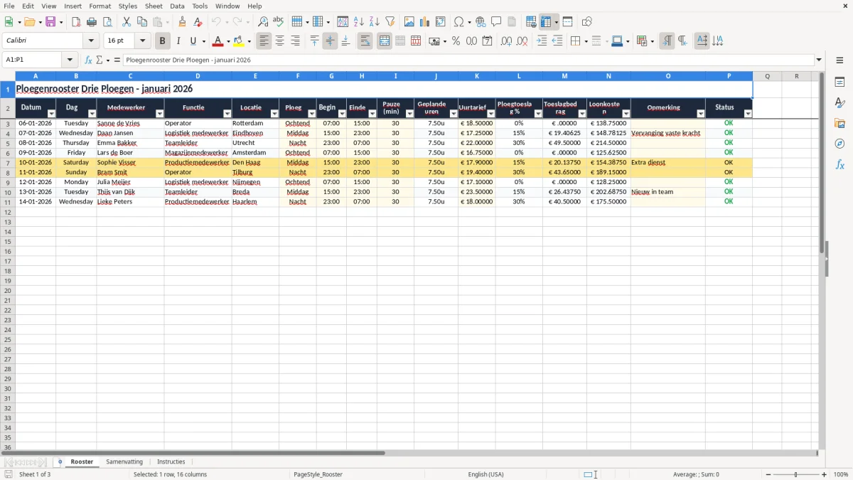Click Format as Percent icon
853x480 pixels.
point(456,41)
